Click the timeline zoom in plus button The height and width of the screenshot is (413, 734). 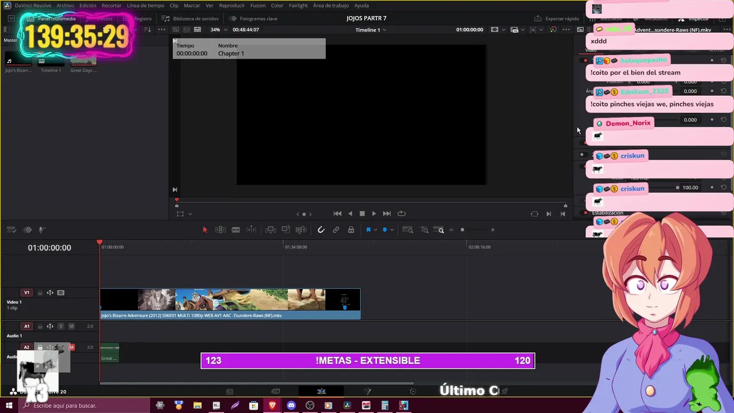tap(493, 230)
